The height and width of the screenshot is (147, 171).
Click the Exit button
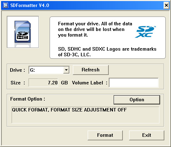pyautogui.click(x=147, y=135)
